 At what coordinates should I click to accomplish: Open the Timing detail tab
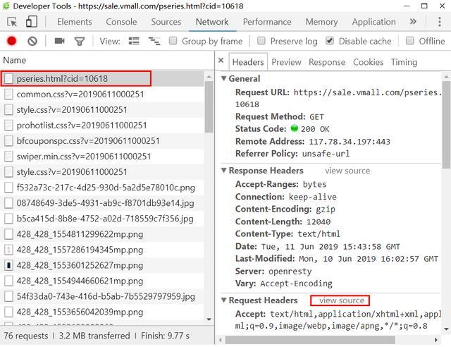(x=404, y=62)
